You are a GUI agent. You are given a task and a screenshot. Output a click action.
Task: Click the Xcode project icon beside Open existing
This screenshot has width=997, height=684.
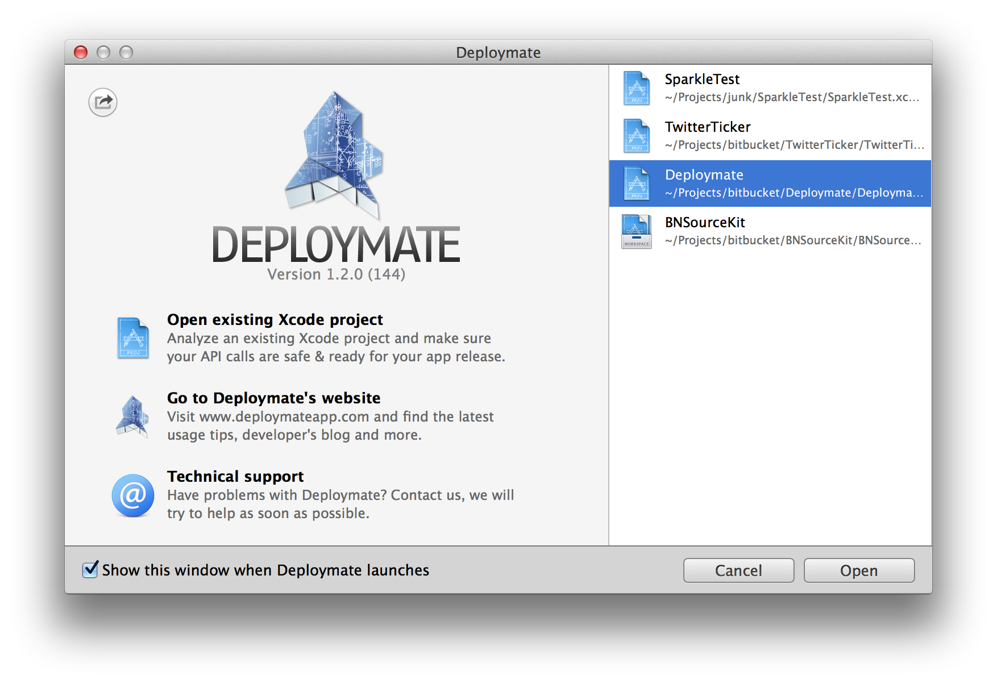pos(133,338)
